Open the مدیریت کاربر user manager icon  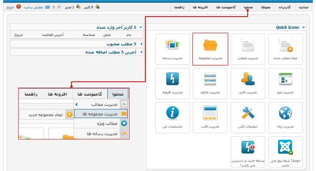tap(248, 83)
